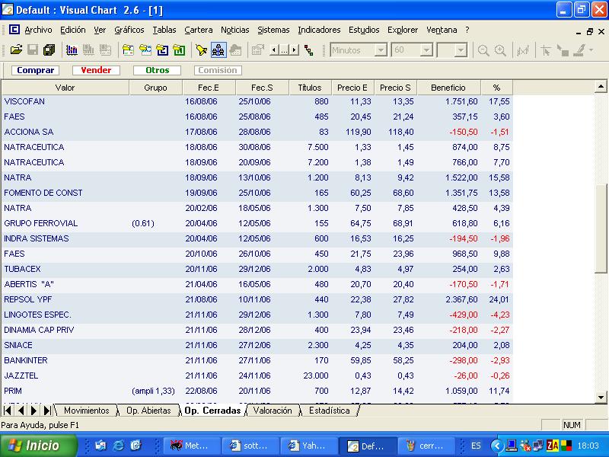
Task: Click the Comprar button
Action: tap(35, 70)
